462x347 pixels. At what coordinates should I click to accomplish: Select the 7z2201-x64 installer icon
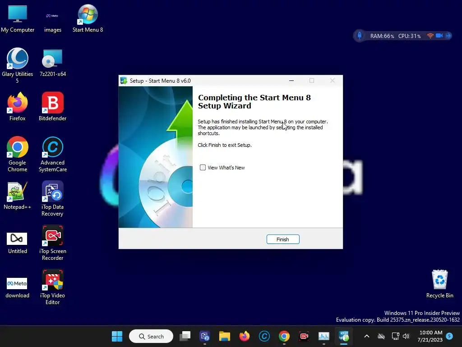coord(53,63)
